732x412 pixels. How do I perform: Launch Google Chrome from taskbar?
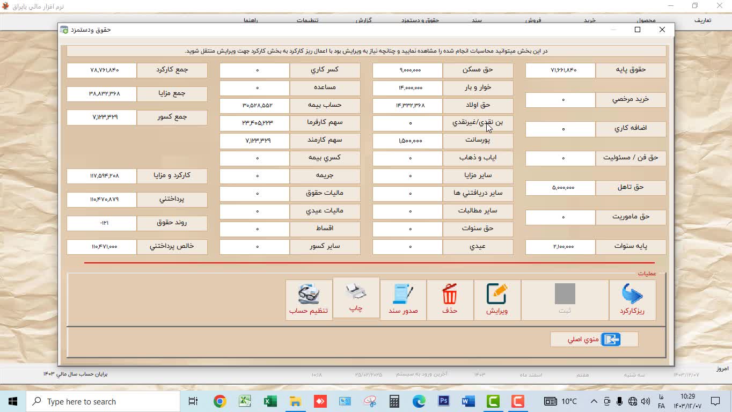219,401
